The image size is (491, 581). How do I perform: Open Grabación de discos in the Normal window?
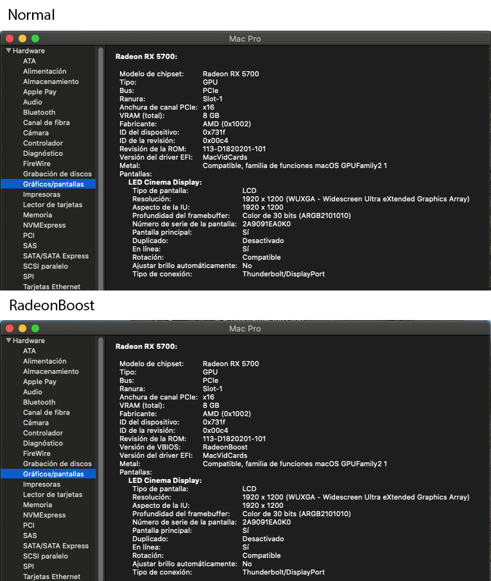tap(57, 174)
